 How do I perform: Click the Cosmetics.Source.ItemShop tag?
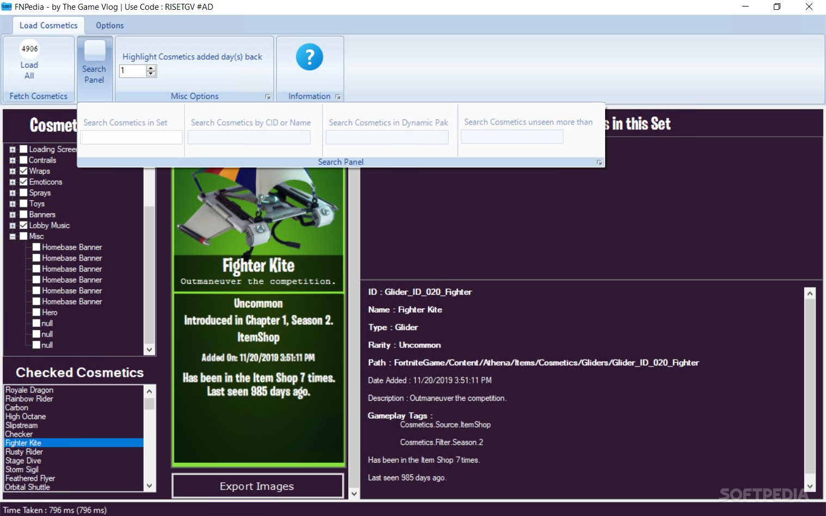(x=446, y=425)
